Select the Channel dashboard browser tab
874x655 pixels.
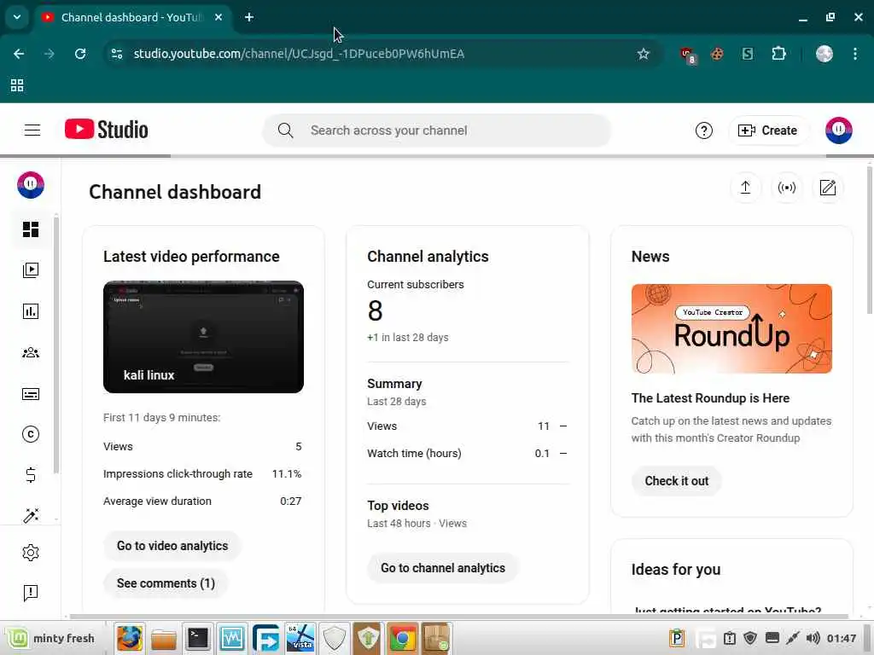[x=132, y=17]
